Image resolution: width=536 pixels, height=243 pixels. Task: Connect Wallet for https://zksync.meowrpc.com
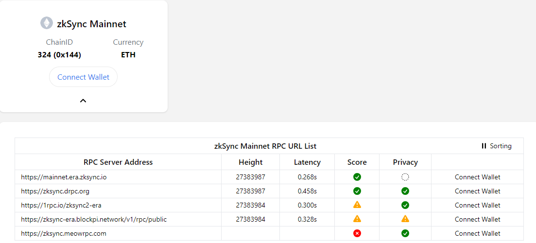pyautogui.click(x=478, y=233)
